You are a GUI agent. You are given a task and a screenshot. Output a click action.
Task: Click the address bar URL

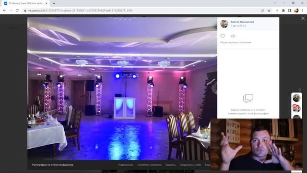click(x=80, y=11)
